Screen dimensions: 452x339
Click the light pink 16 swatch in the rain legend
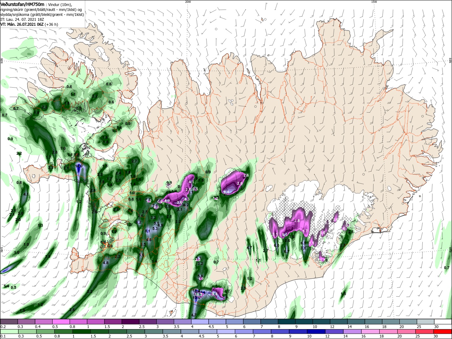point(370,332)
